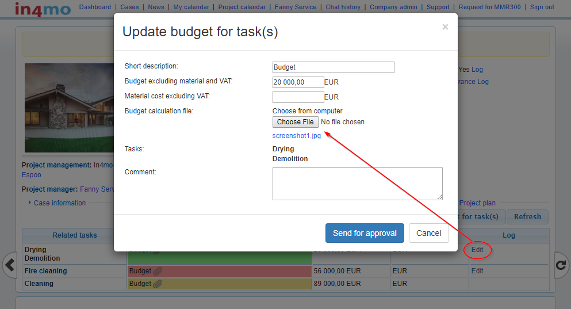The height and width of the screenshot is (309, 571).
Task: Click the paperclip icon in Cleaning row
Action: click(x=158, y=284)
